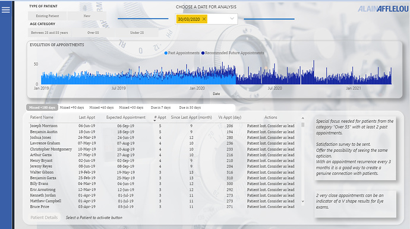
Task: Select patient Joseph Morrison
Action: point(43,126)
